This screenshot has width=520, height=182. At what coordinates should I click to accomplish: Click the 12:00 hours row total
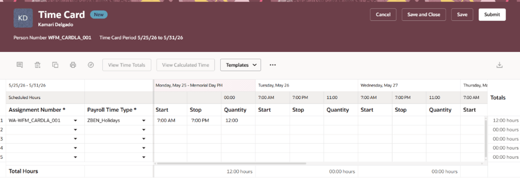tap(505, 121)
